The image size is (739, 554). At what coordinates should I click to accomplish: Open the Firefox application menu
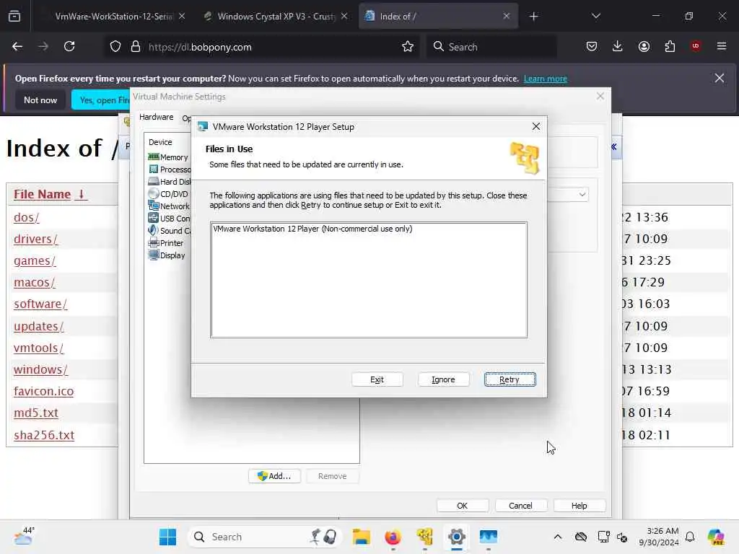coord(722,46)
